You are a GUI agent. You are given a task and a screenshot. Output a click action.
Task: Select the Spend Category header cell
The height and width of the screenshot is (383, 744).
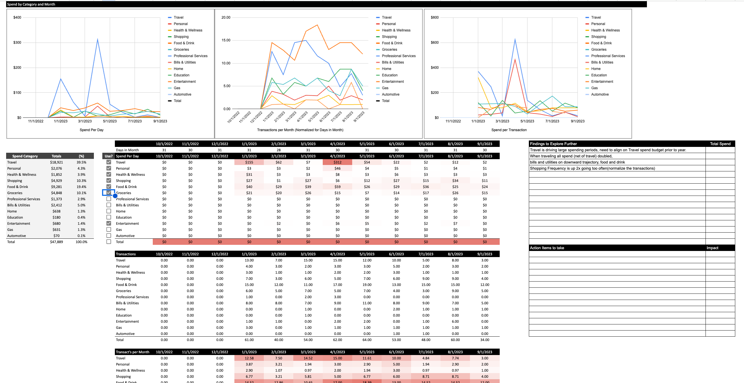point(25,156)
